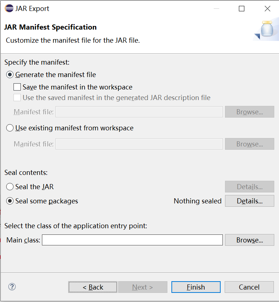Click the JAR jar image icon
The image size is (279, 302).
[267, 30]
